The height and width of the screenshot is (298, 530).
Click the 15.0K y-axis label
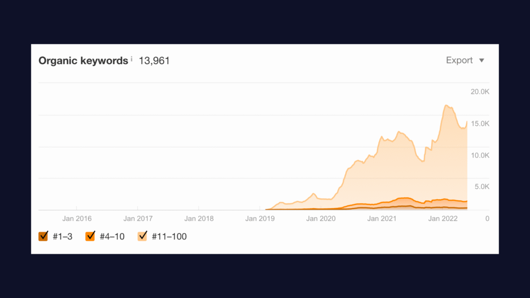click(480, 124)
